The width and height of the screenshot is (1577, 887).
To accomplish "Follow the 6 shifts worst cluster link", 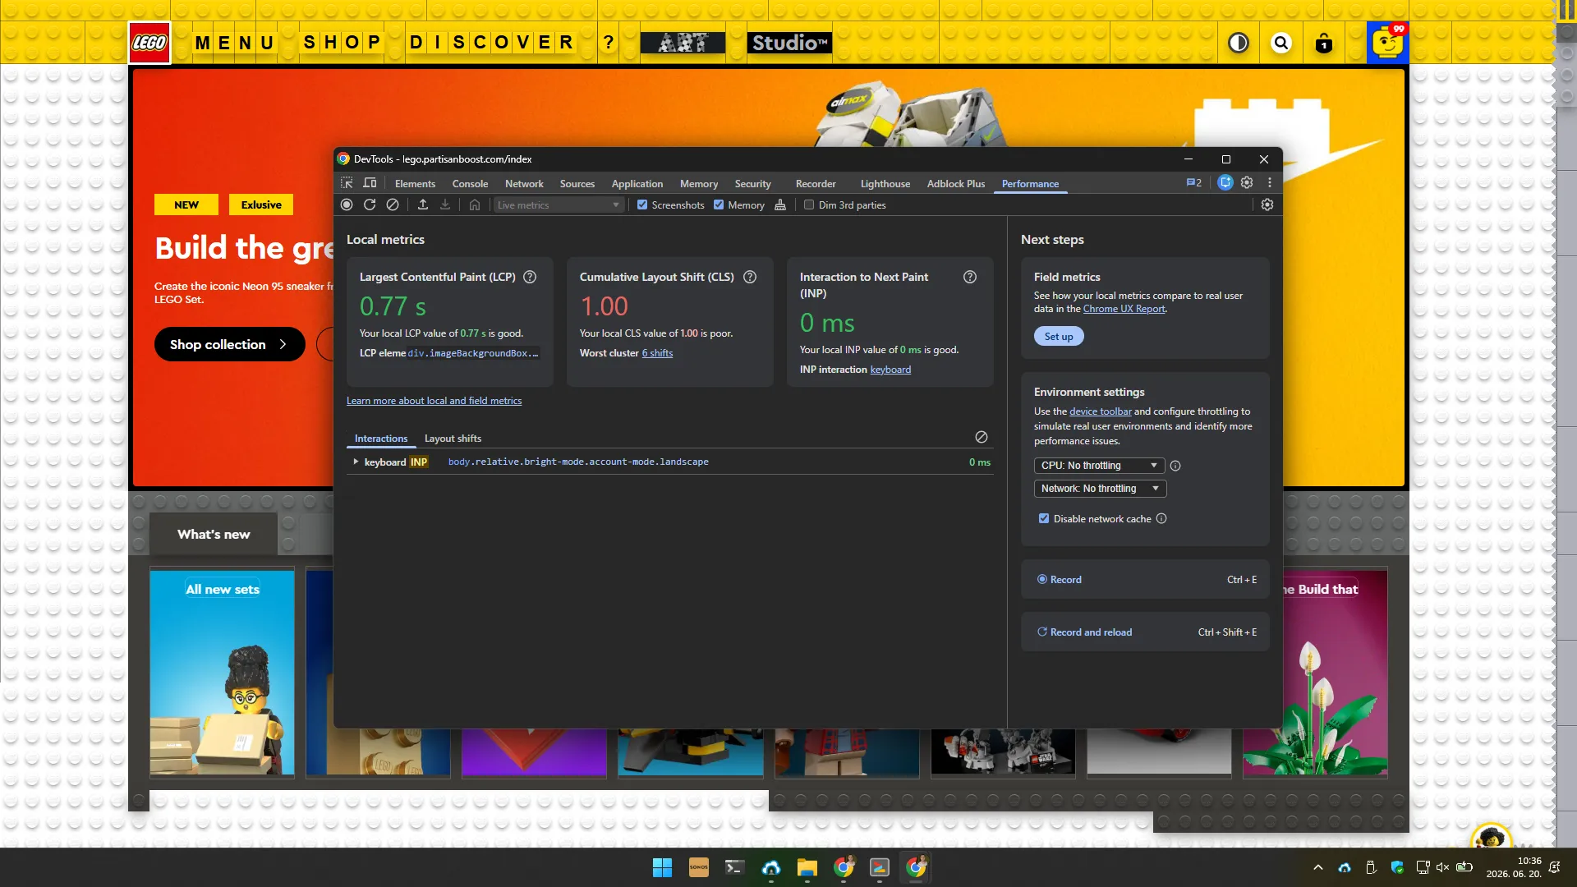I will click(x=657, y=353).
